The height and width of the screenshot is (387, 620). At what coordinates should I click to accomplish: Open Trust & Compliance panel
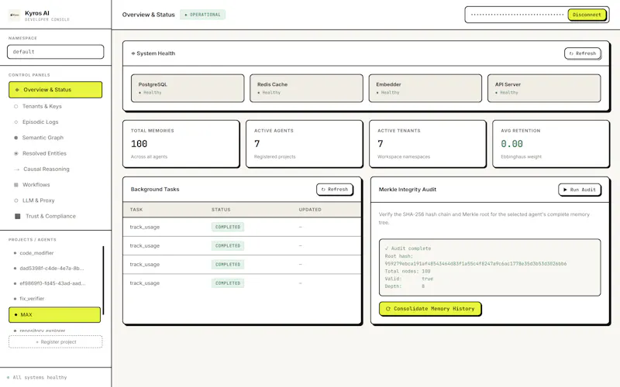tap(55, 217)
